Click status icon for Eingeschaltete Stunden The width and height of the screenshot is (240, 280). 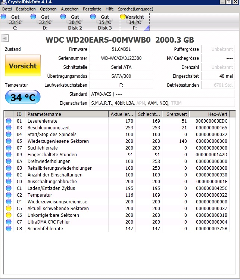click(x=9, y=154)
